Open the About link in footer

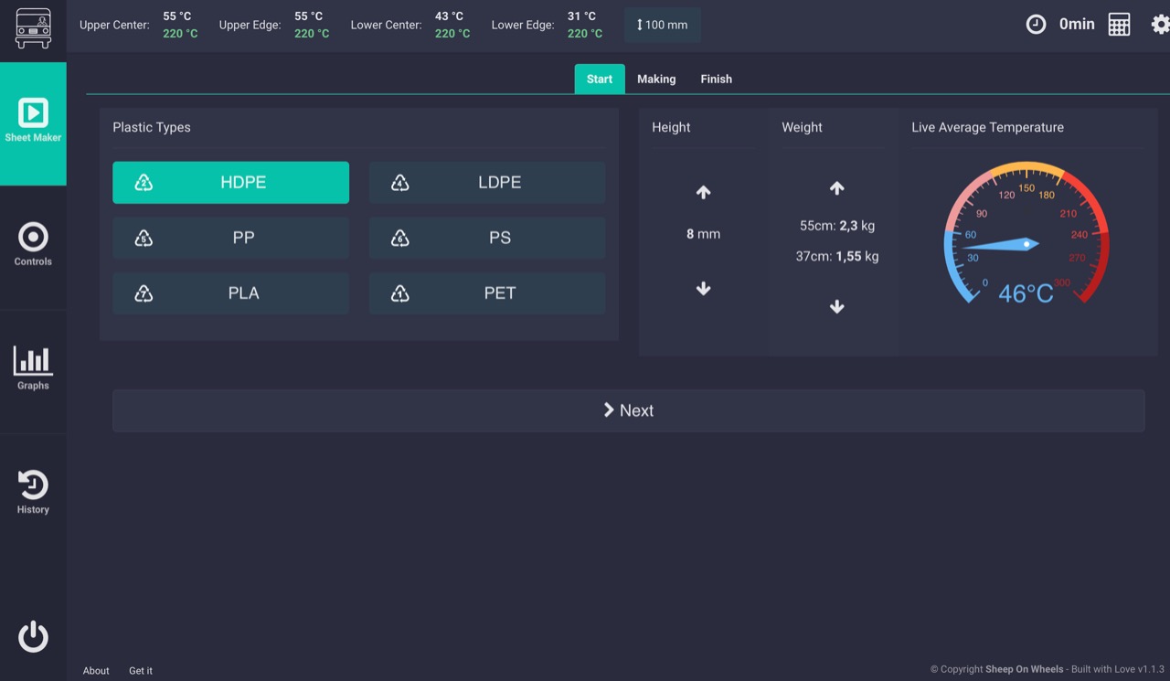point(96,671)
